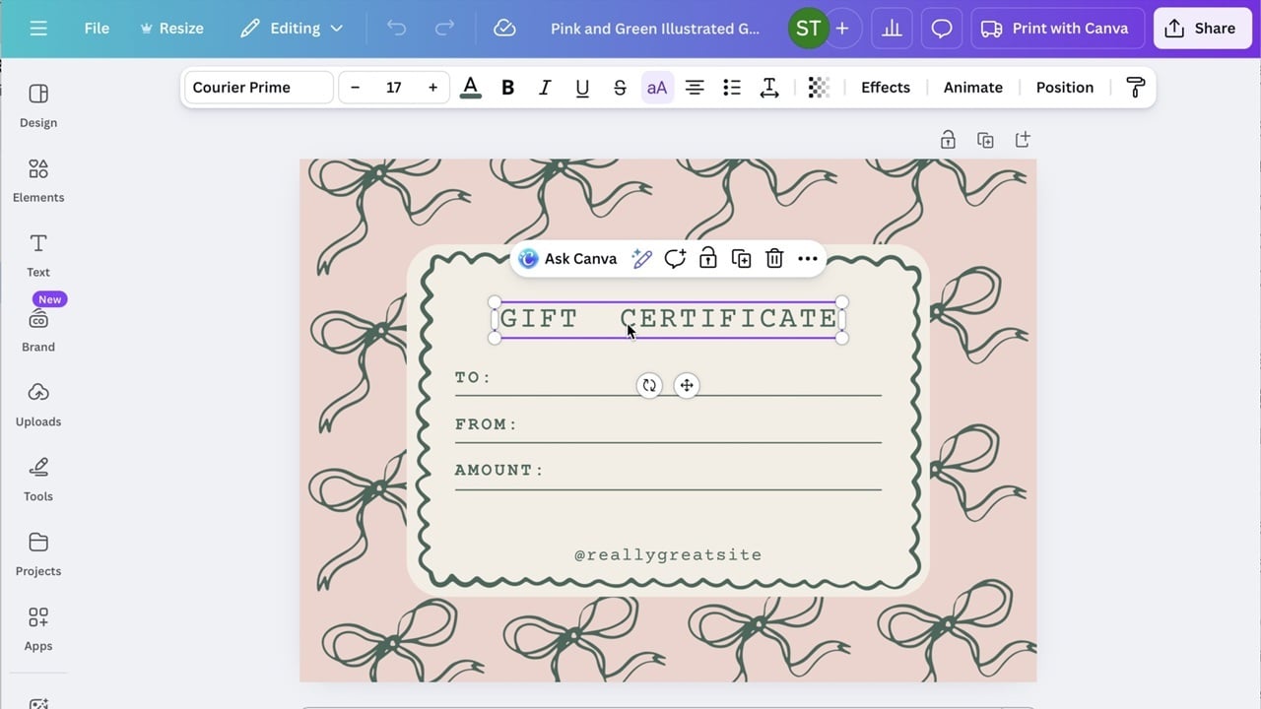Select the GIFT CERTIFICATE heading text
Image resolution: width=1261 pixels, height=709 pixels.
pos(668,319)
